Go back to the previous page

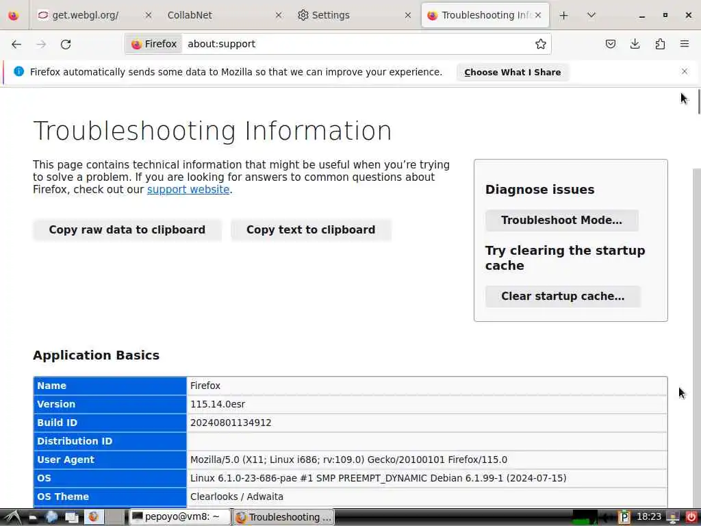pos(16,45)
